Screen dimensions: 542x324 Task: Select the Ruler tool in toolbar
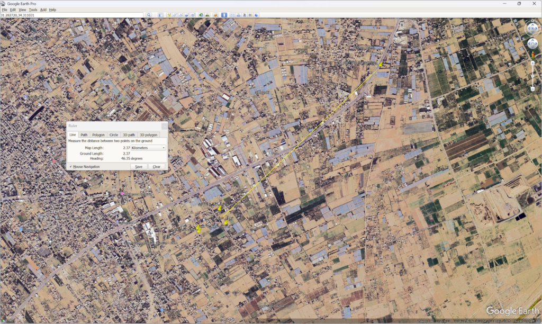point(224,15)
